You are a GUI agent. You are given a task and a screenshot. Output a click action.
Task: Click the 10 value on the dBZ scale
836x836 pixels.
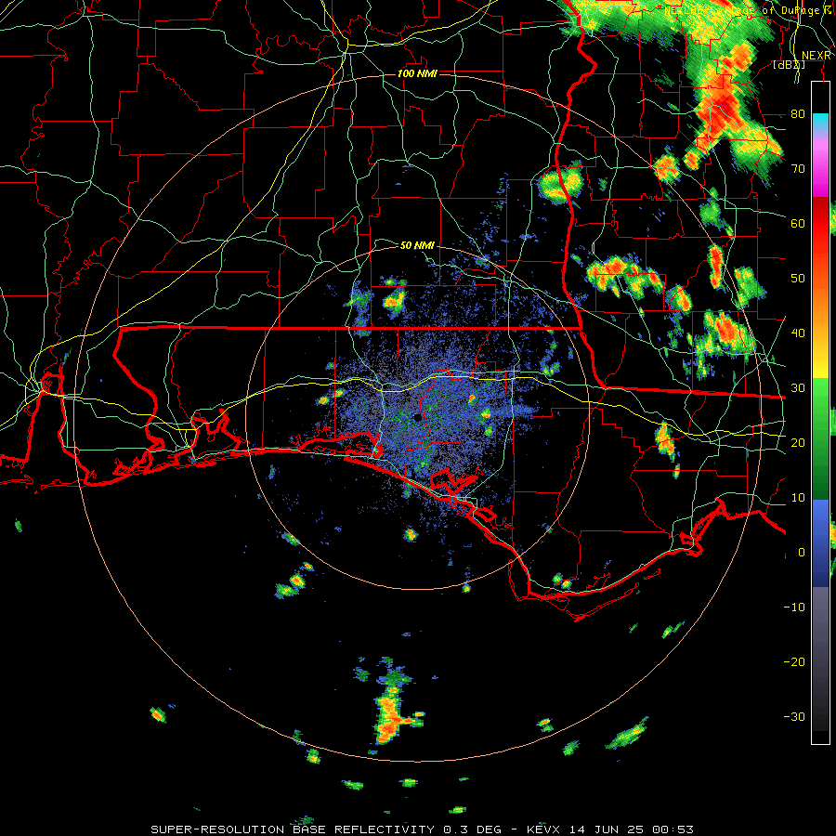click(798, 498)
